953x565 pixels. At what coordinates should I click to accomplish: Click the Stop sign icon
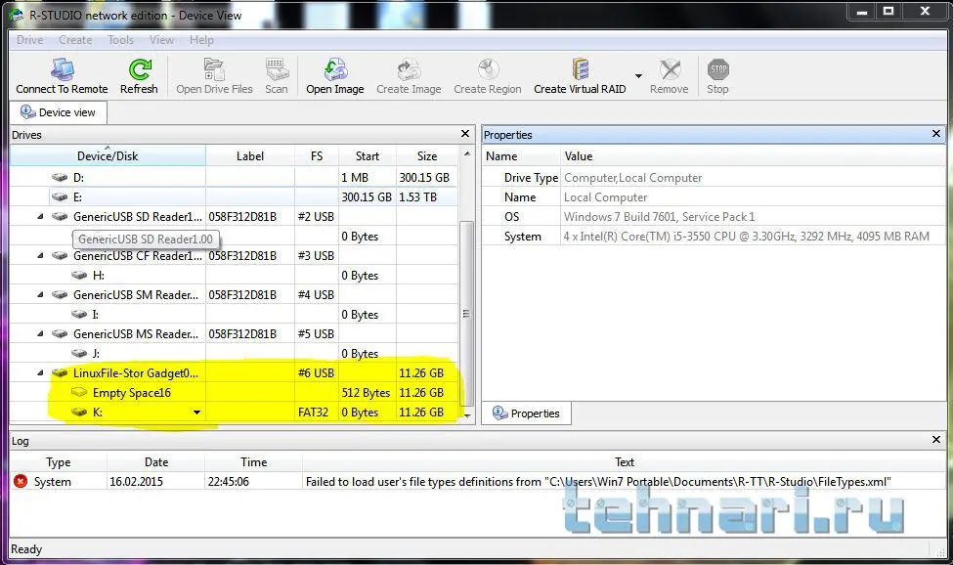click(718, 69)
